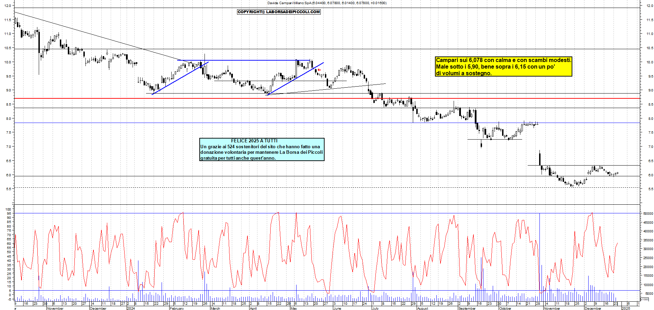Screen dimensions: 654x310
Task: Click the April month label
Action: tap(253, 308)
